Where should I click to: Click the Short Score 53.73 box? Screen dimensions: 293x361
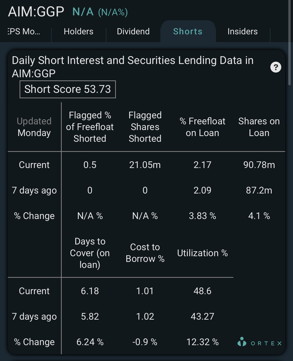68,89
